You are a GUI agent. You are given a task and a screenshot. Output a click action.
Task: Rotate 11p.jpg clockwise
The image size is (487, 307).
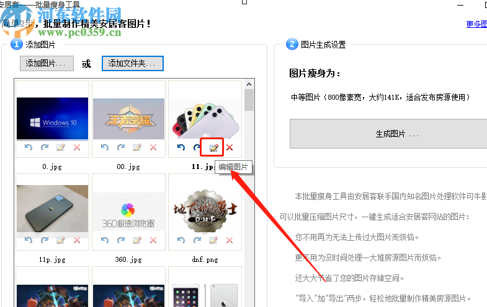pyautogui.click(x=45, y=240)
